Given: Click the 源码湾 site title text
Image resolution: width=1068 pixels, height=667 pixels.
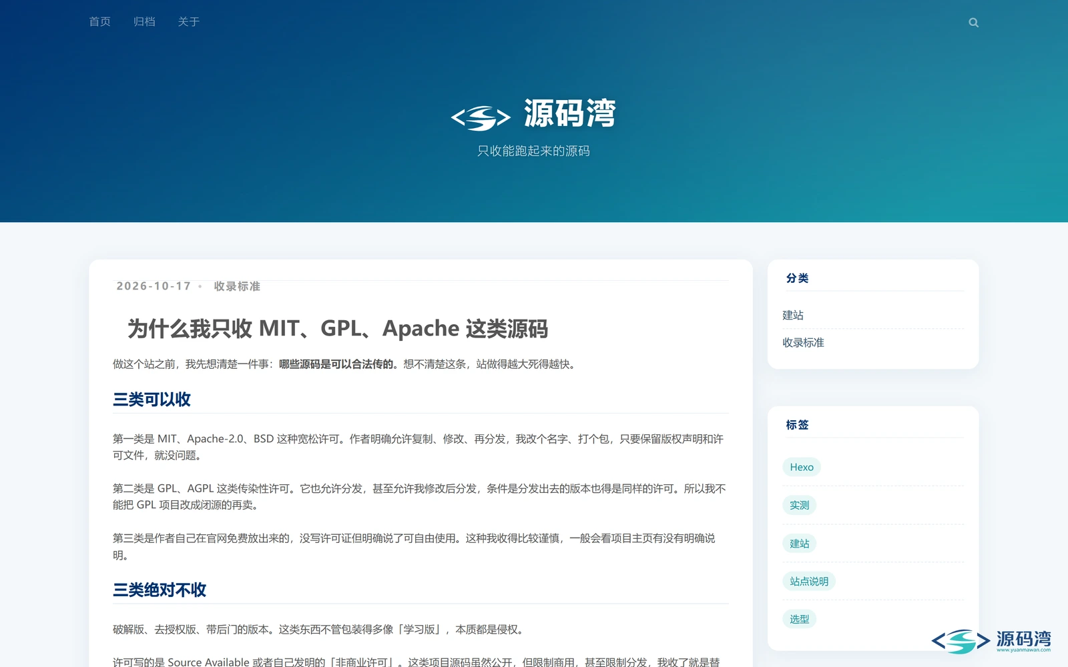Looking at the screenshot, I should (569, 113).
